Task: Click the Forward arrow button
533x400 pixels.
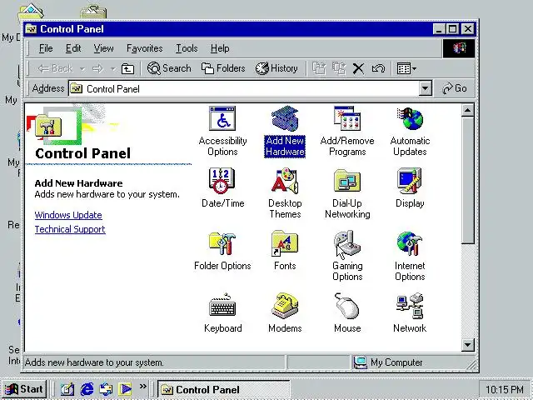Action: (x=98, y=69)
